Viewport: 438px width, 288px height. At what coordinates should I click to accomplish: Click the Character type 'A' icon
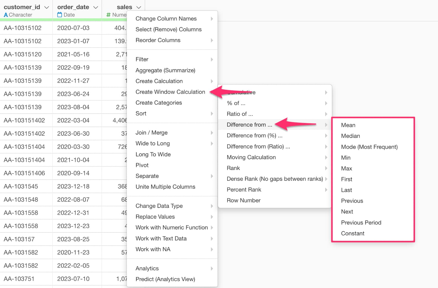pos(6,15)
